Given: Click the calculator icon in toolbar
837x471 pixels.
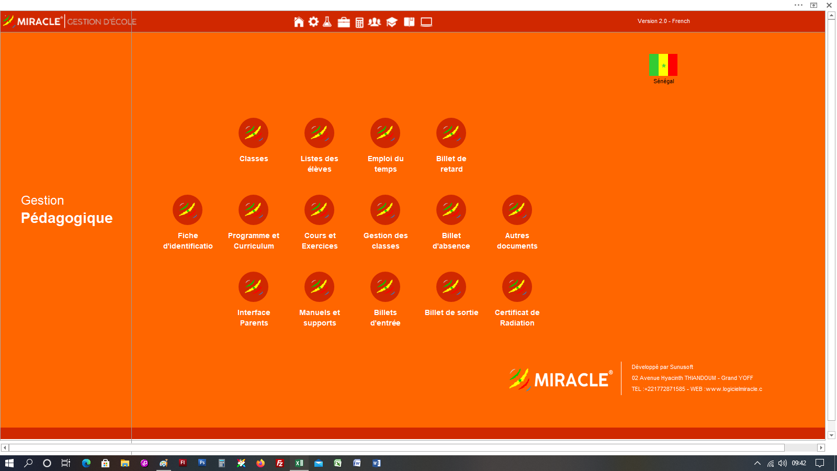Looking at the screenshot, I should (359, 23).
